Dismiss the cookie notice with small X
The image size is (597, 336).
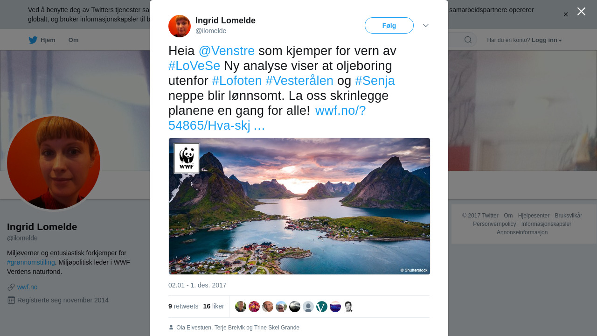tap(566, 14)
